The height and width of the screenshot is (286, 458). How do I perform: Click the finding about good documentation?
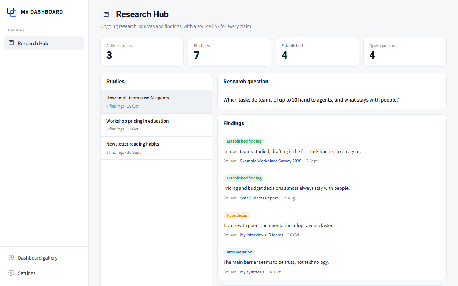pyautogui.click(x=278, y=225)
